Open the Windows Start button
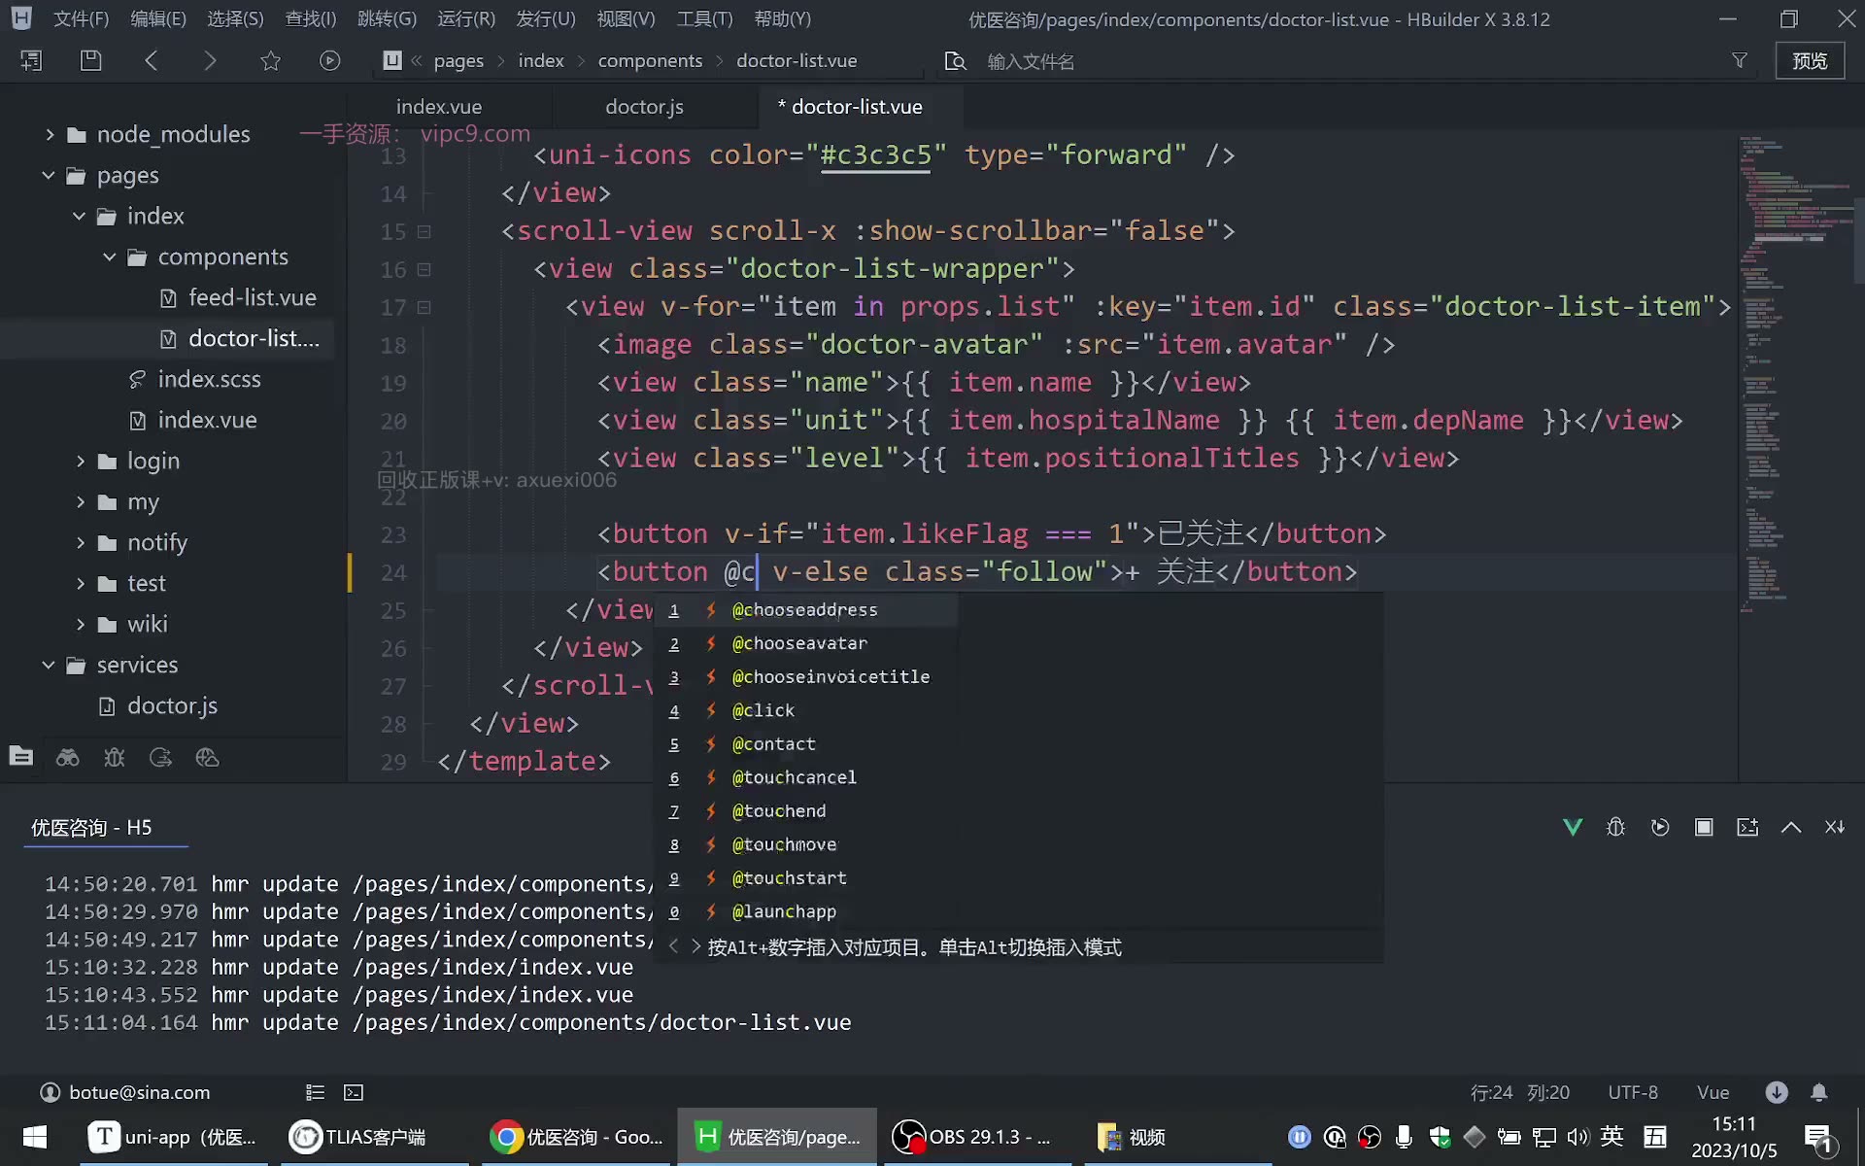Screen dimensions: 1865x1166 [x=35, y=1137]
